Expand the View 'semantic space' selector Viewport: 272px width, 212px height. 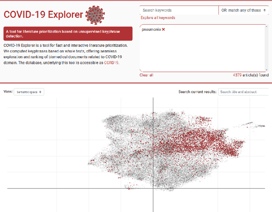point(29,92)
